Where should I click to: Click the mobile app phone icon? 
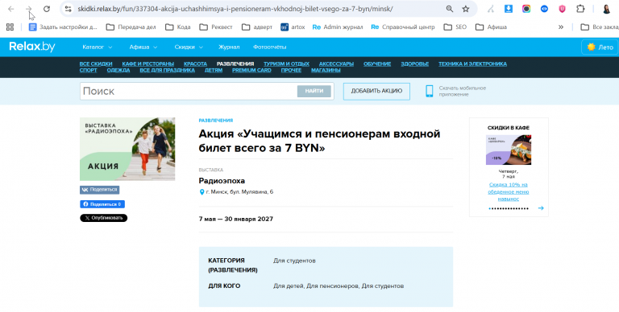tap(429, 91)
